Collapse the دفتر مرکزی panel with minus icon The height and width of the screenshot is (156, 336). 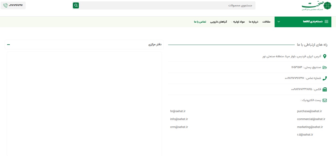(x=8, y=44)
